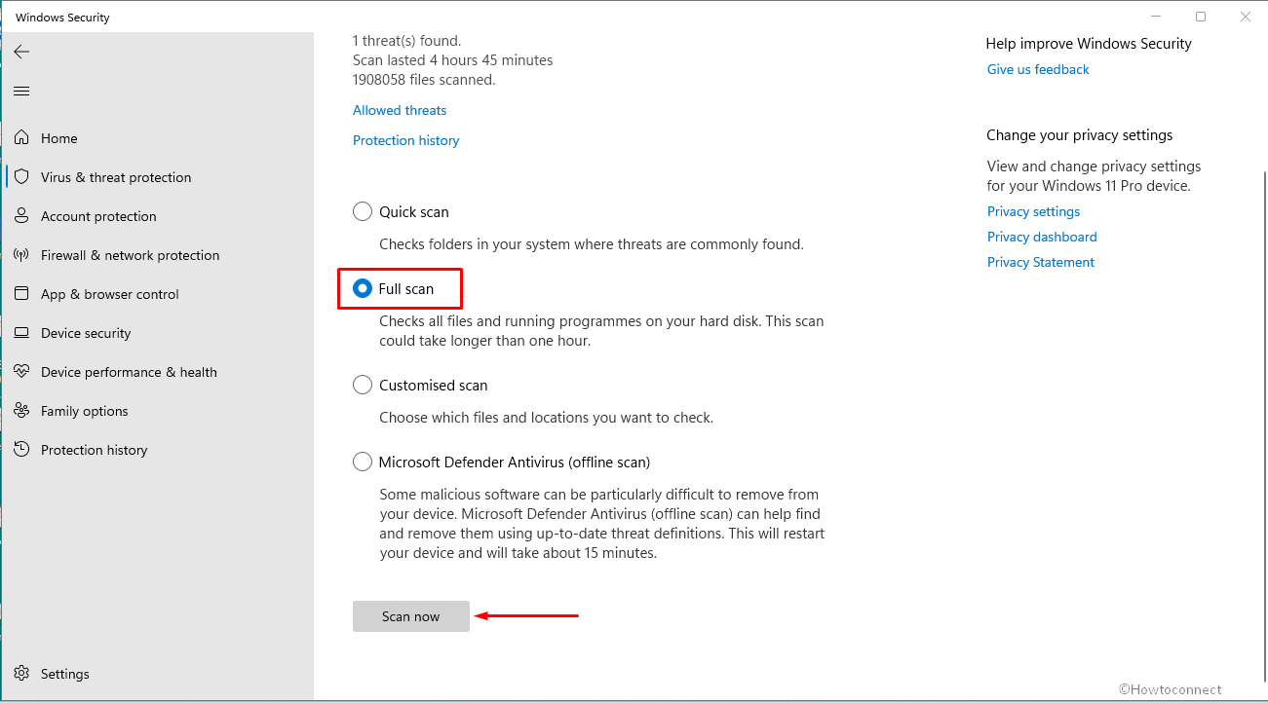Click the Firewall & network protection antenna icon
Image resolution: width=1268 pixels, height=703 pixels.
(x=21, y=255)
